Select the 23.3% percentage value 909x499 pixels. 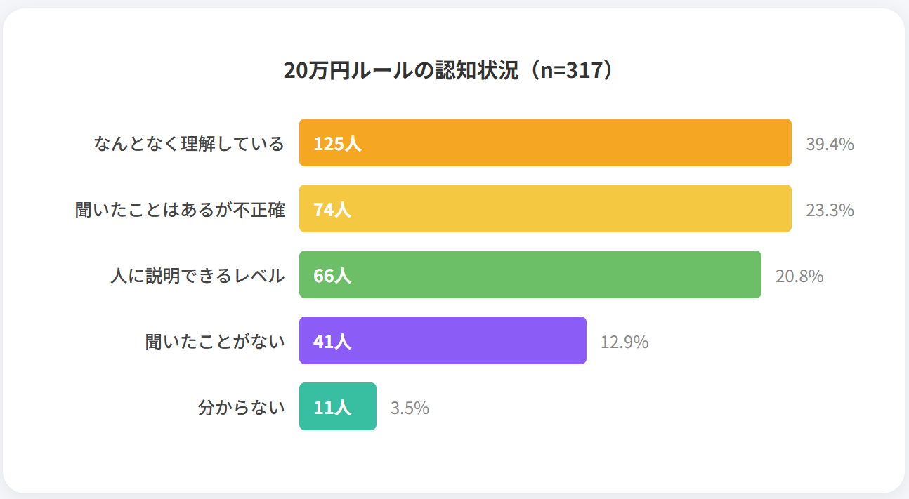pos(830,211)
